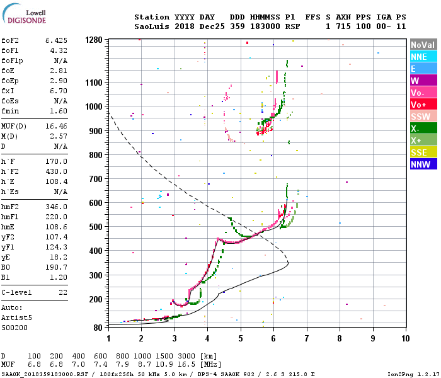
Task: Select the SSE yellow legend swatch
Action: coord(423,152)
